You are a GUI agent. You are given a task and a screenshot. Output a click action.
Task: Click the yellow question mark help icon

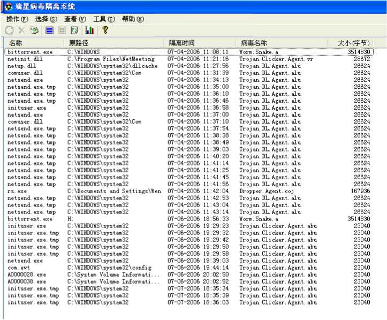tap(105, 30)
